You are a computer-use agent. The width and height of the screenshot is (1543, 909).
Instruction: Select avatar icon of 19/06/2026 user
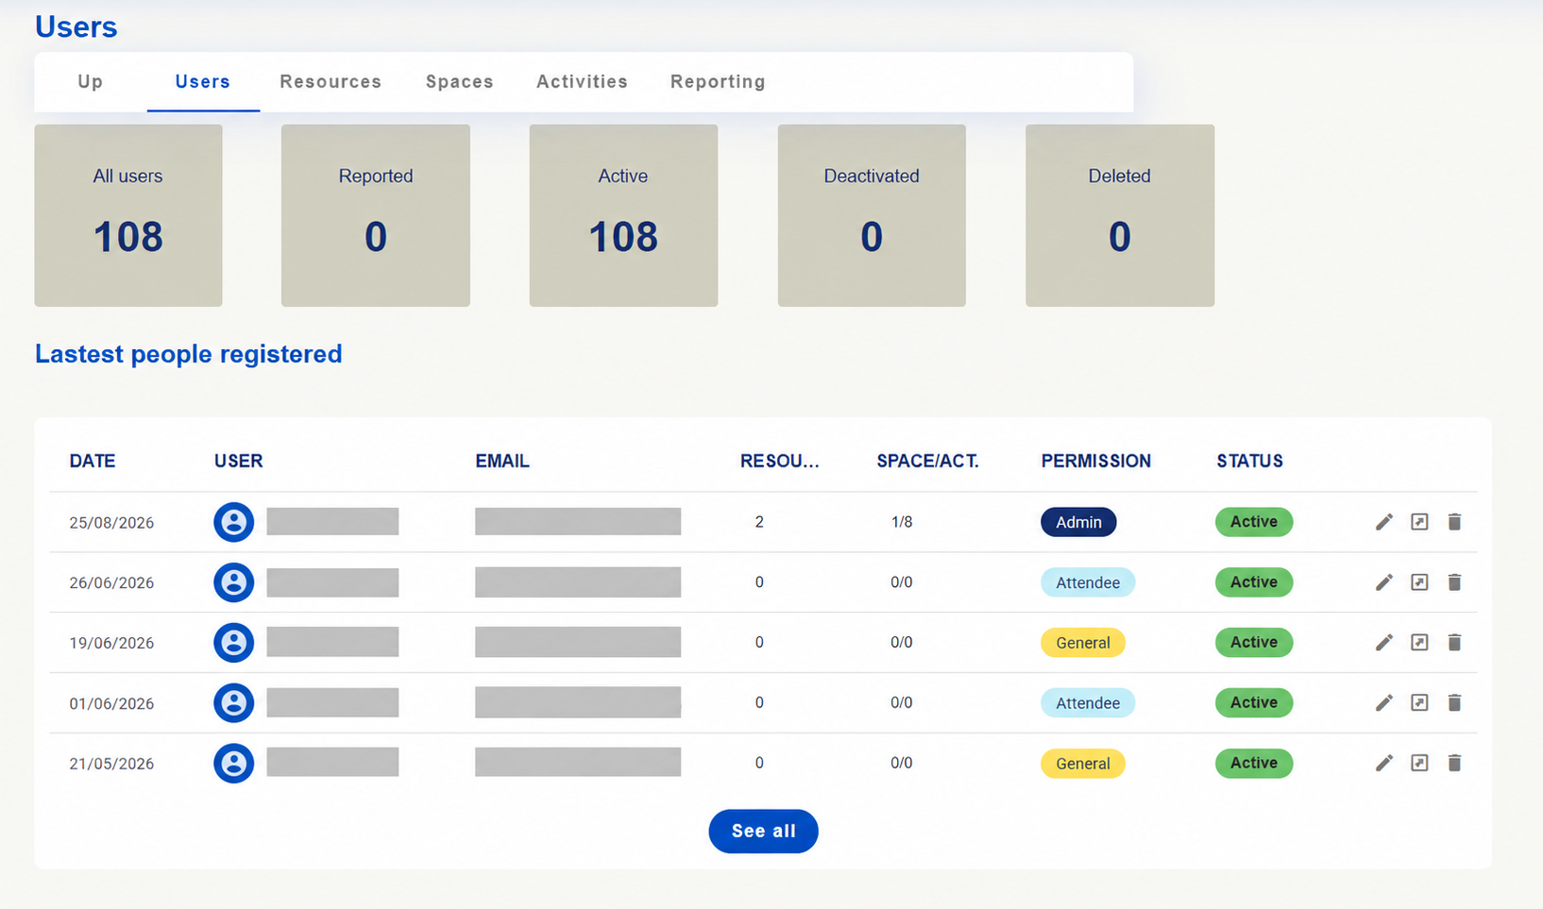point(234,643)
